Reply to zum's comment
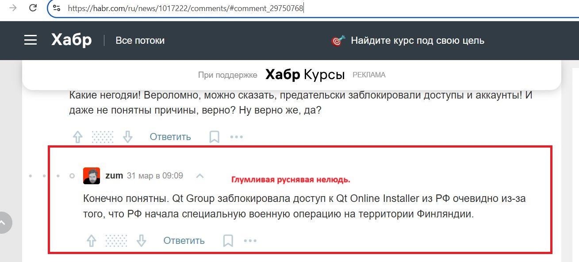Screen dimensions: 579x262 (x=184, y=241)
